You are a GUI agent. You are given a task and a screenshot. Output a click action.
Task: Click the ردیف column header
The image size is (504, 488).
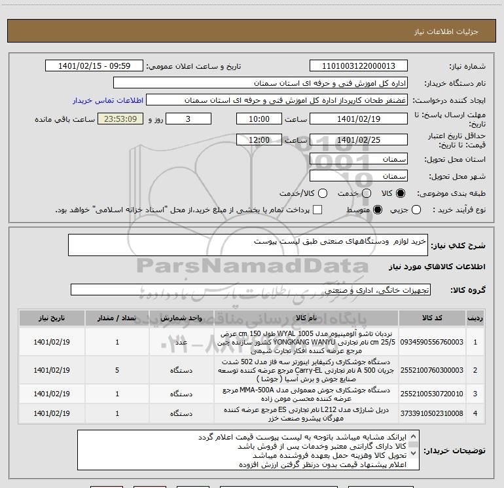click(475, 318)
